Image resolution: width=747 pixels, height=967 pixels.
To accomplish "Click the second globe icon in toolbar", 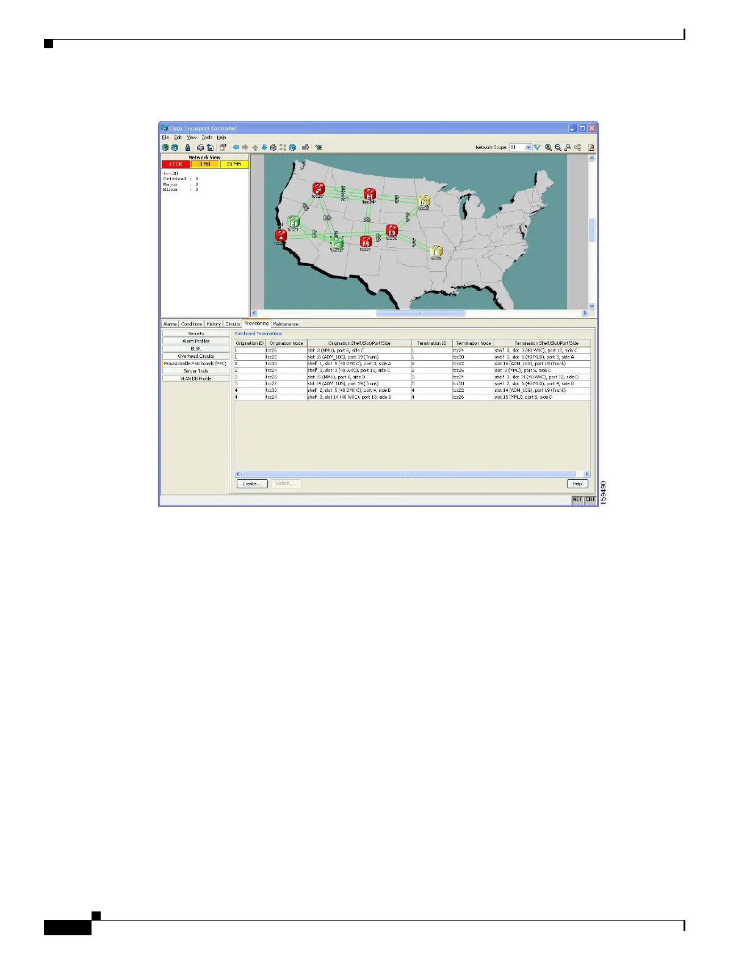I will [175, 147].
